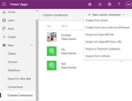Open the test connector name
Screen dimensions: 132x101
(63, 64)
